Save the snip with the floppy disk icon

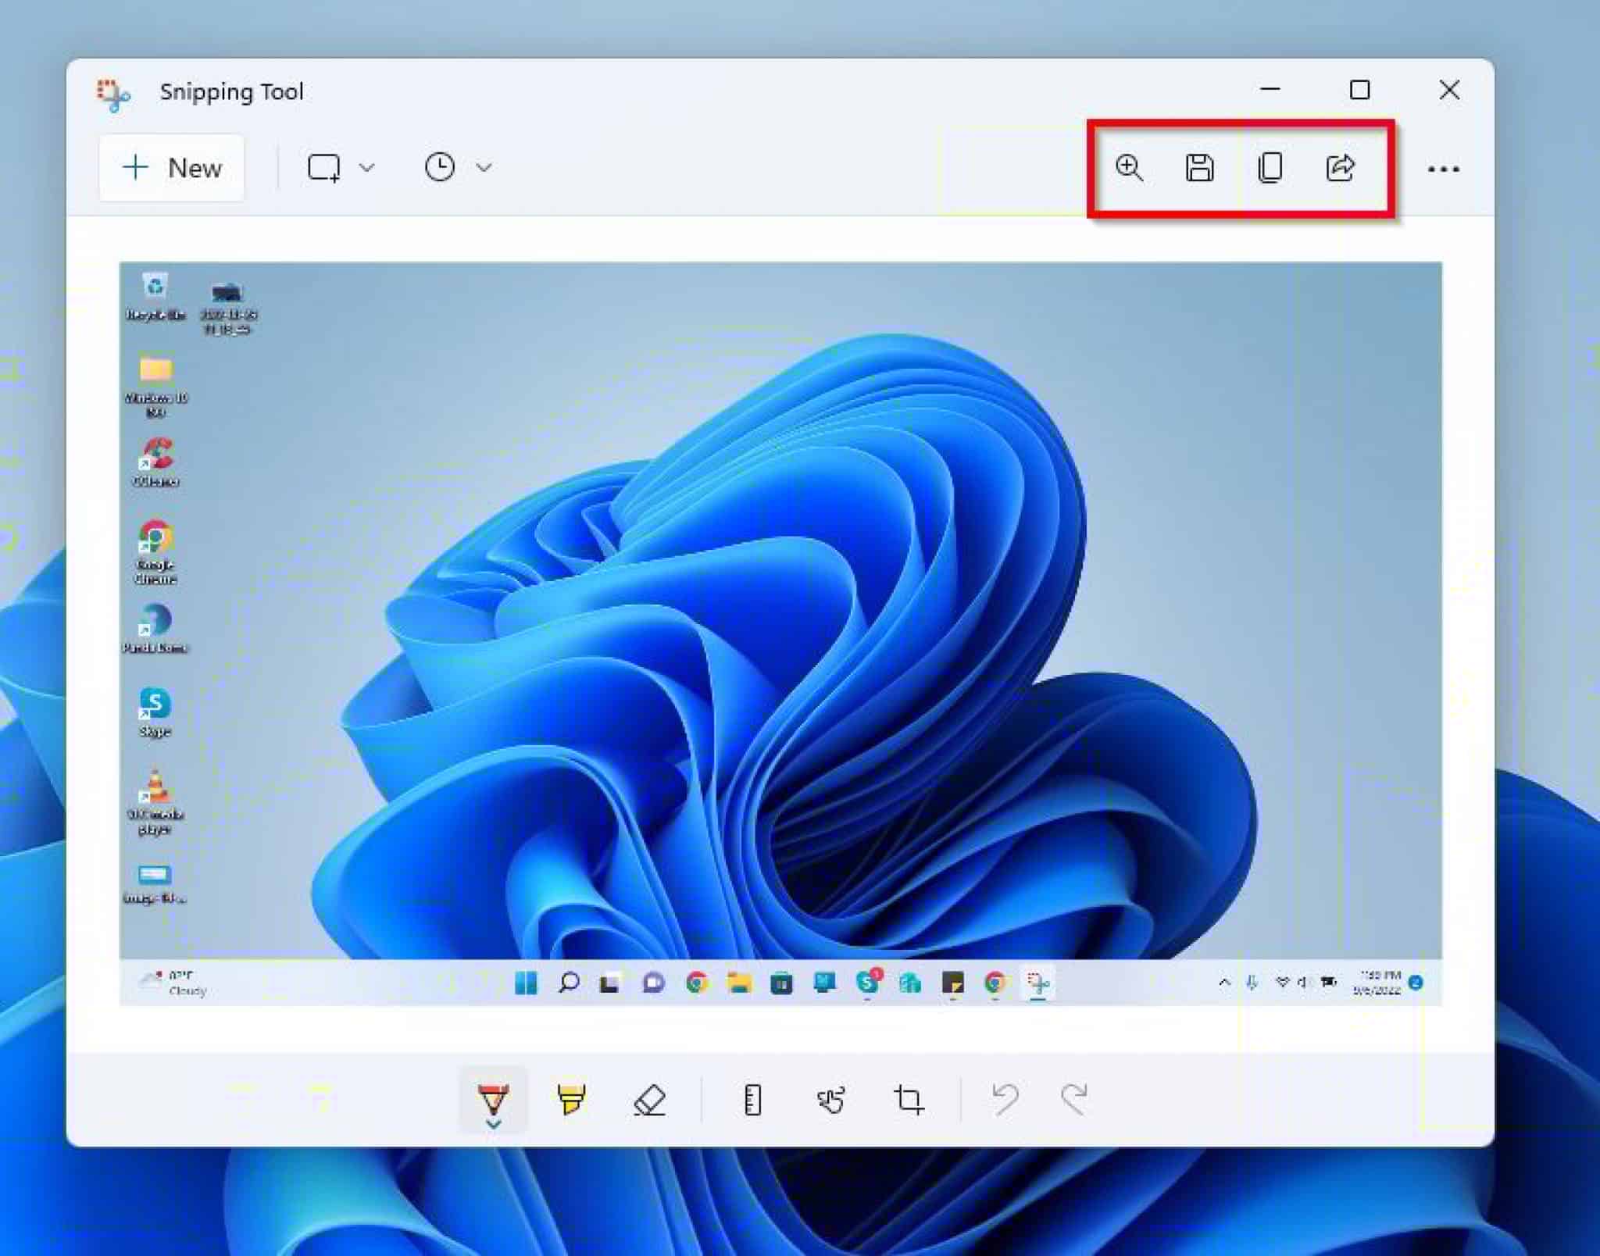coord(1200,167)
